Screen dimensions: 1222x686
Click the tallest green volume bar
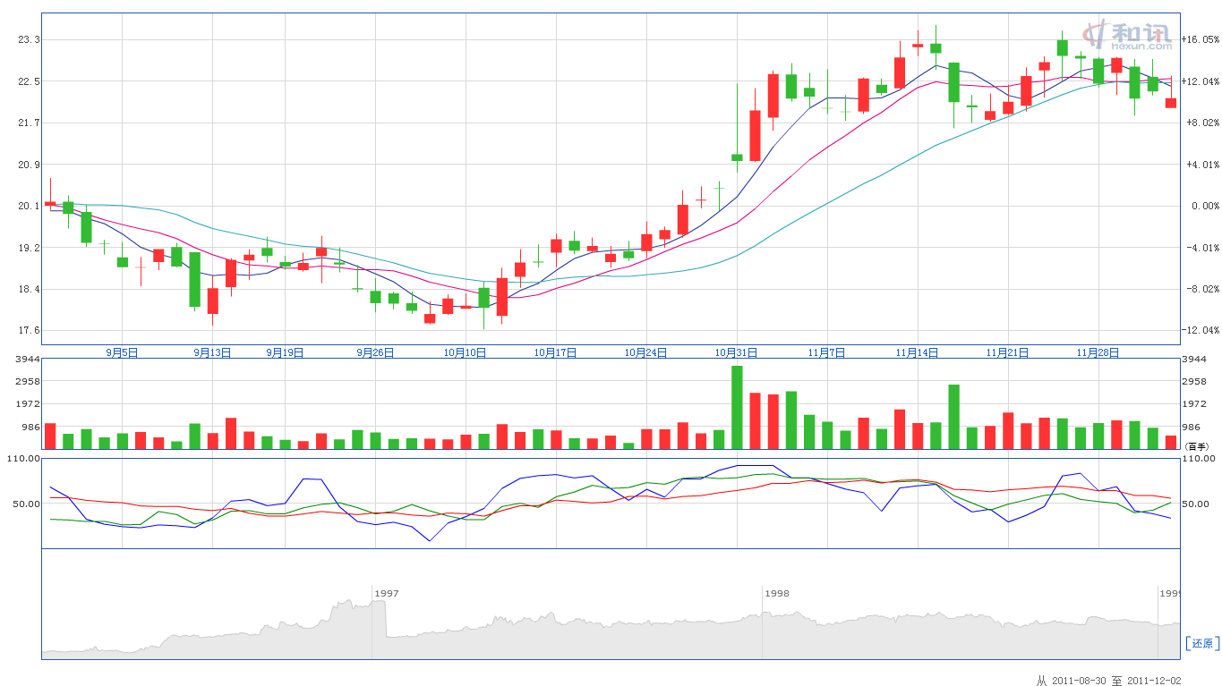[x=737, y=407]
